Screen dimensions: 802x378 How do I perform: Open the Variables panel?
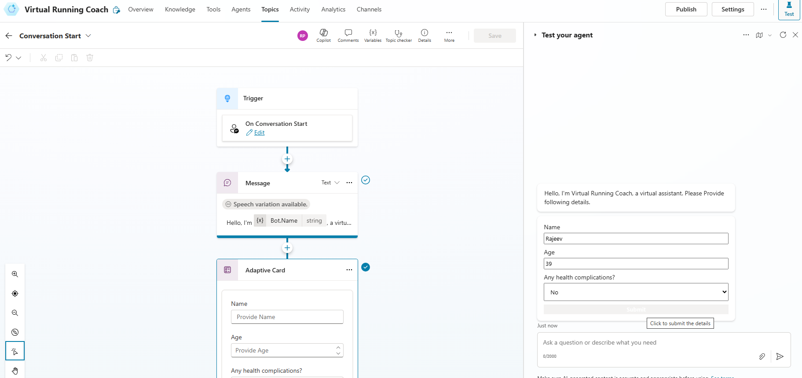pyautogui.click(x=373, y=35)
